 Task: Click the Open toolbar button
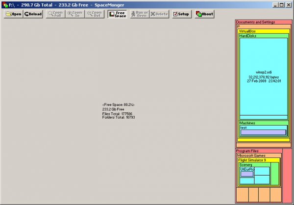tap(14, 14)
